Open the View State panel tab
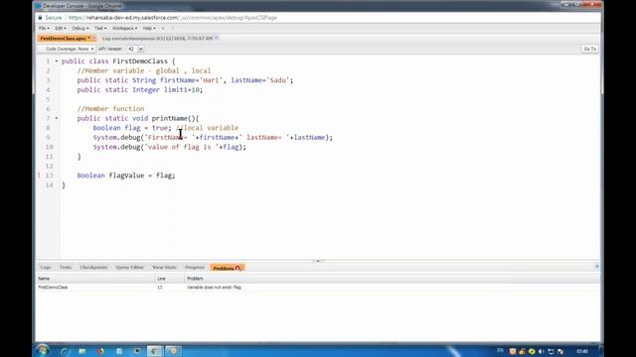Screen dimensions: 636x357 pos(164,268)
